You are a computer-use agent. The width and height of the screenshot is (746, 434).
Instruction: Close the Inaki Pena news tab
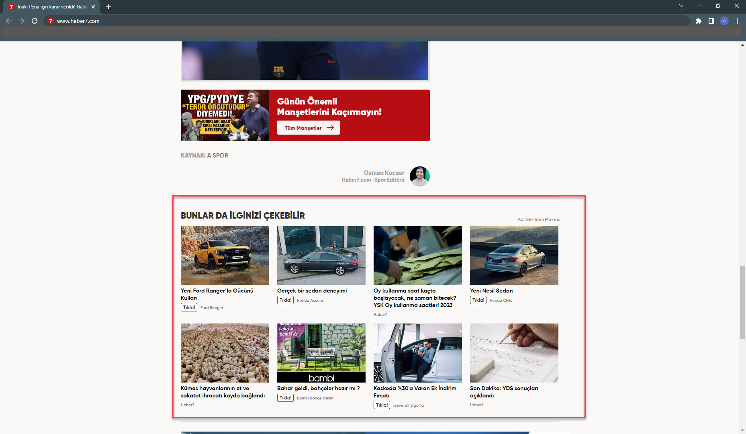93,7
